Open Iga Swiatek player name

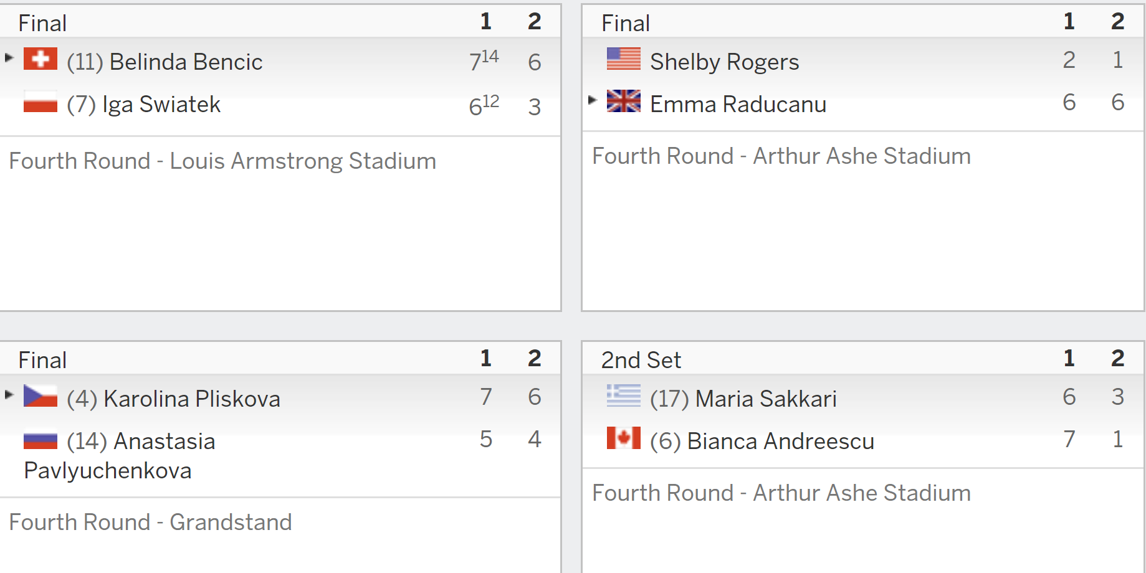tap(161, 105)
